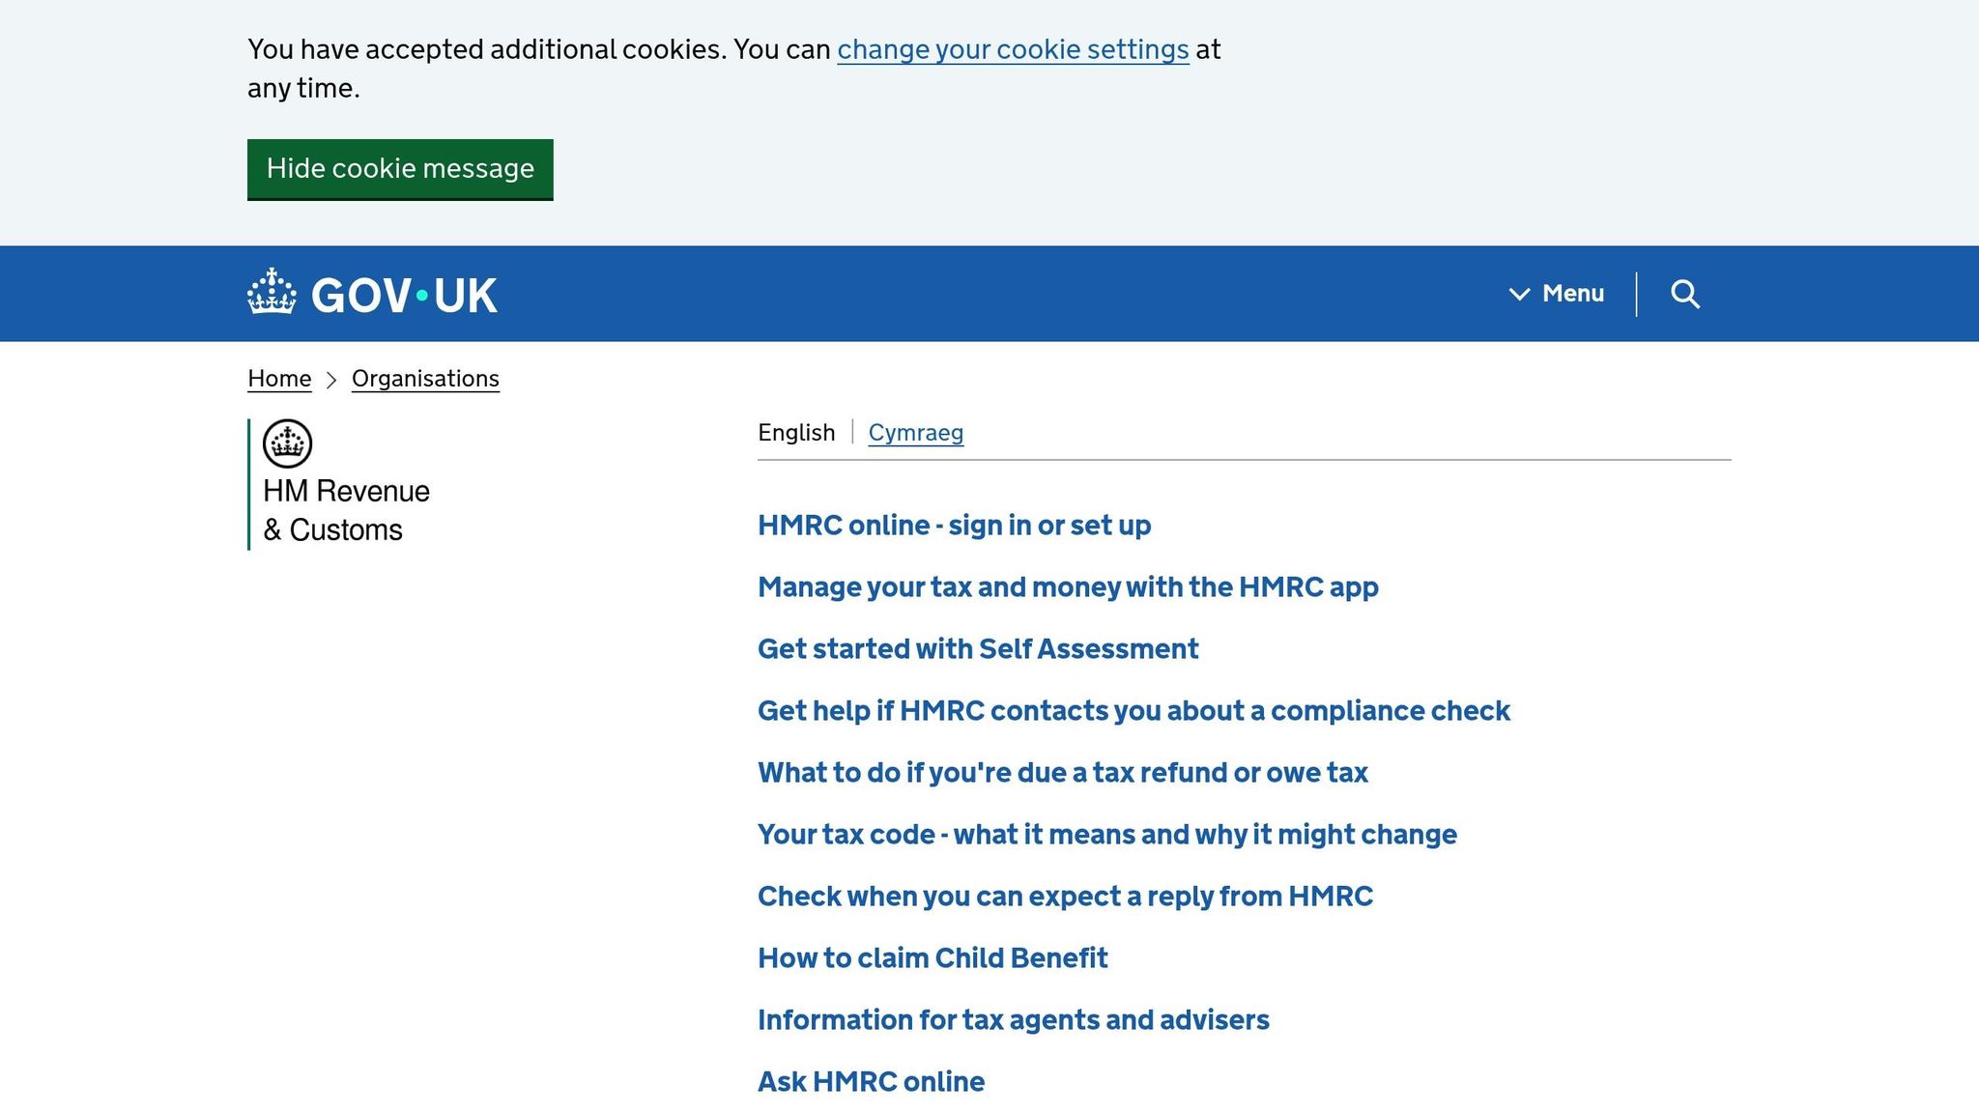The image size is (1979, 1113).
Task: Open the search with magnifying glass icon
Action: point(1685,294)
